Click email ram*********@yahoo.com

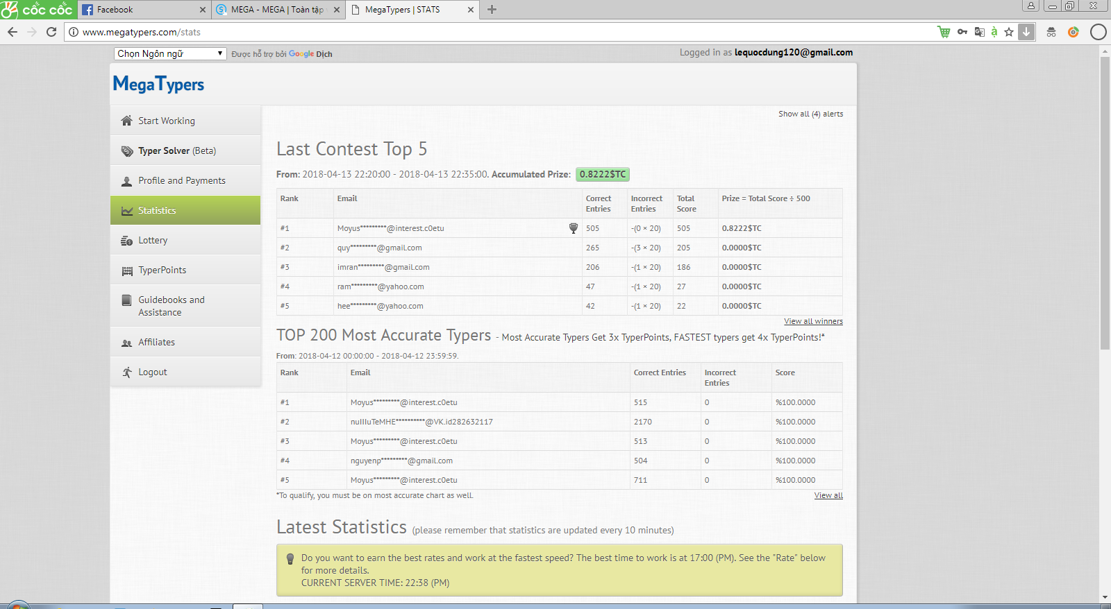pos(381,286)
